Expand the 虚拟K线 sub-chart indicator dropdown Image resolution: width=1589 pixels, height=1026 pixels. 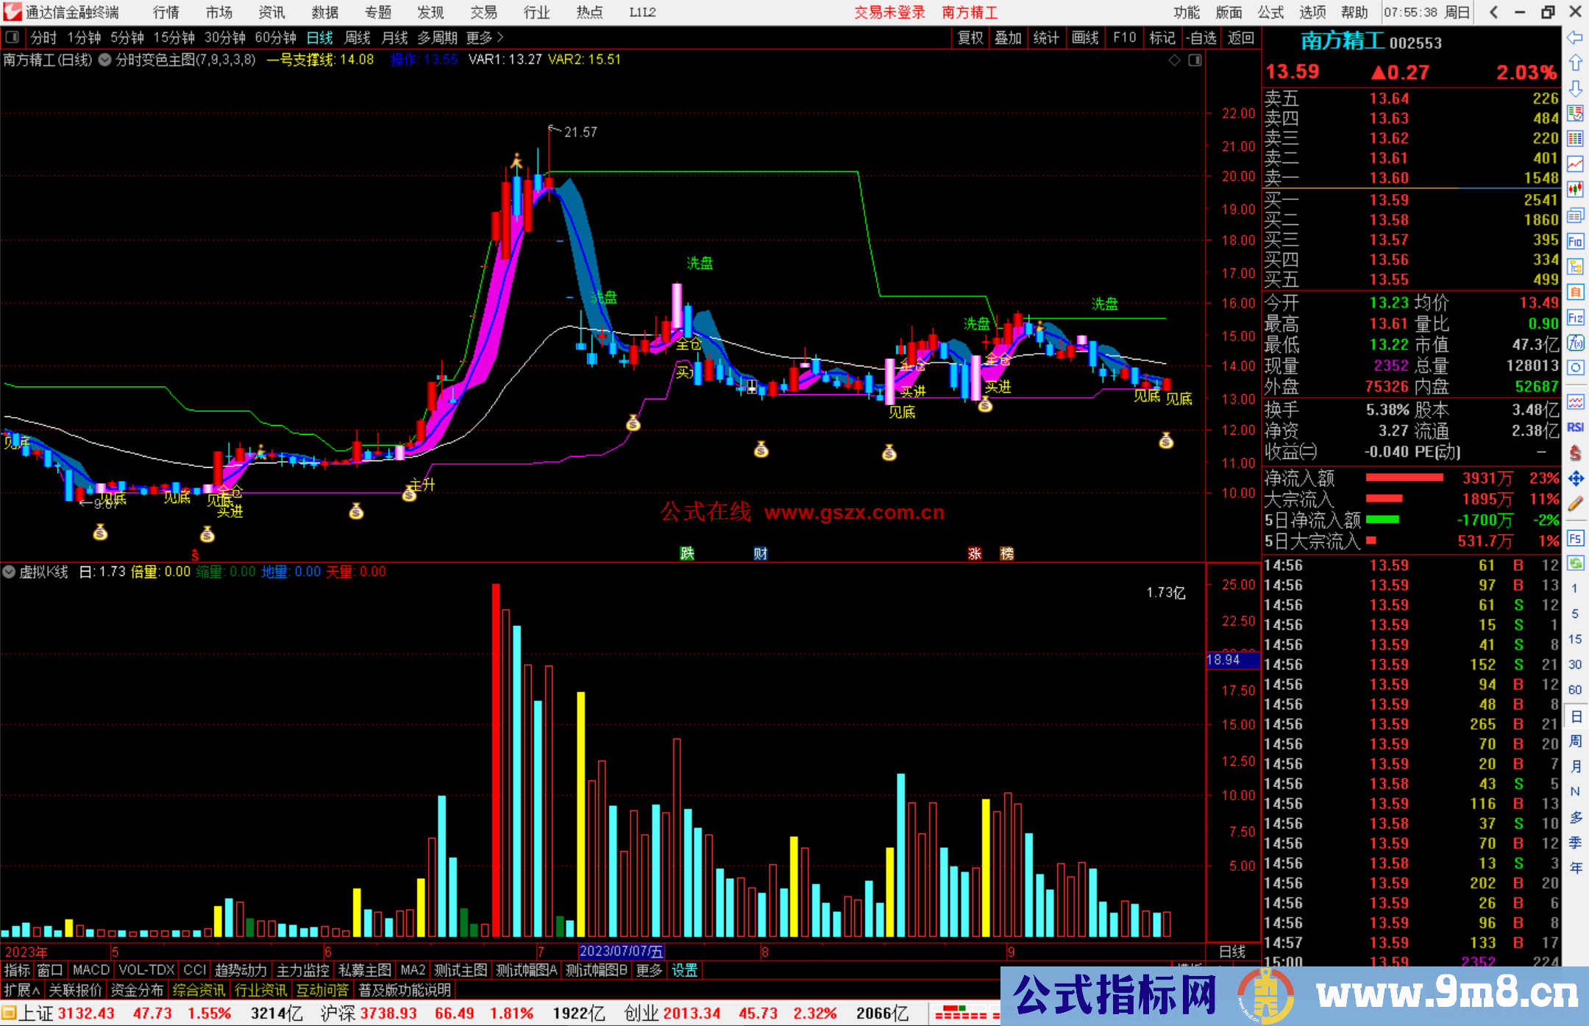pyautogui.click(x=9, y=571)
